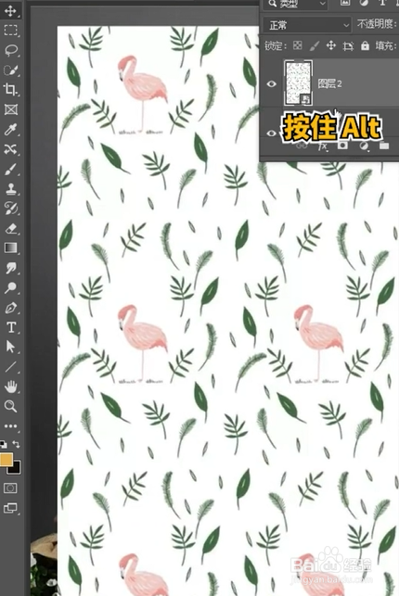Image resolution: width=399 pixels, height=596 pixels.
Task: Toggle artboard auto-nesting lock
Action: 348,46
